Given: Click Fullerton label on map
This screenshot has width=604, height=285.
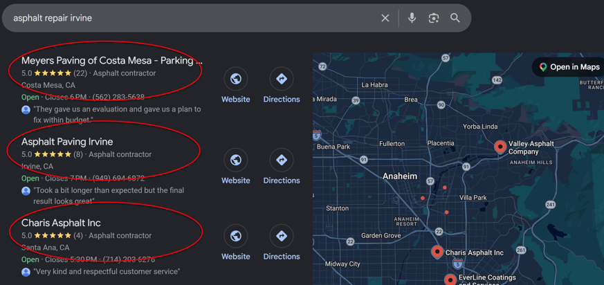Looking at the screenshot, I should tap(392, 144).
